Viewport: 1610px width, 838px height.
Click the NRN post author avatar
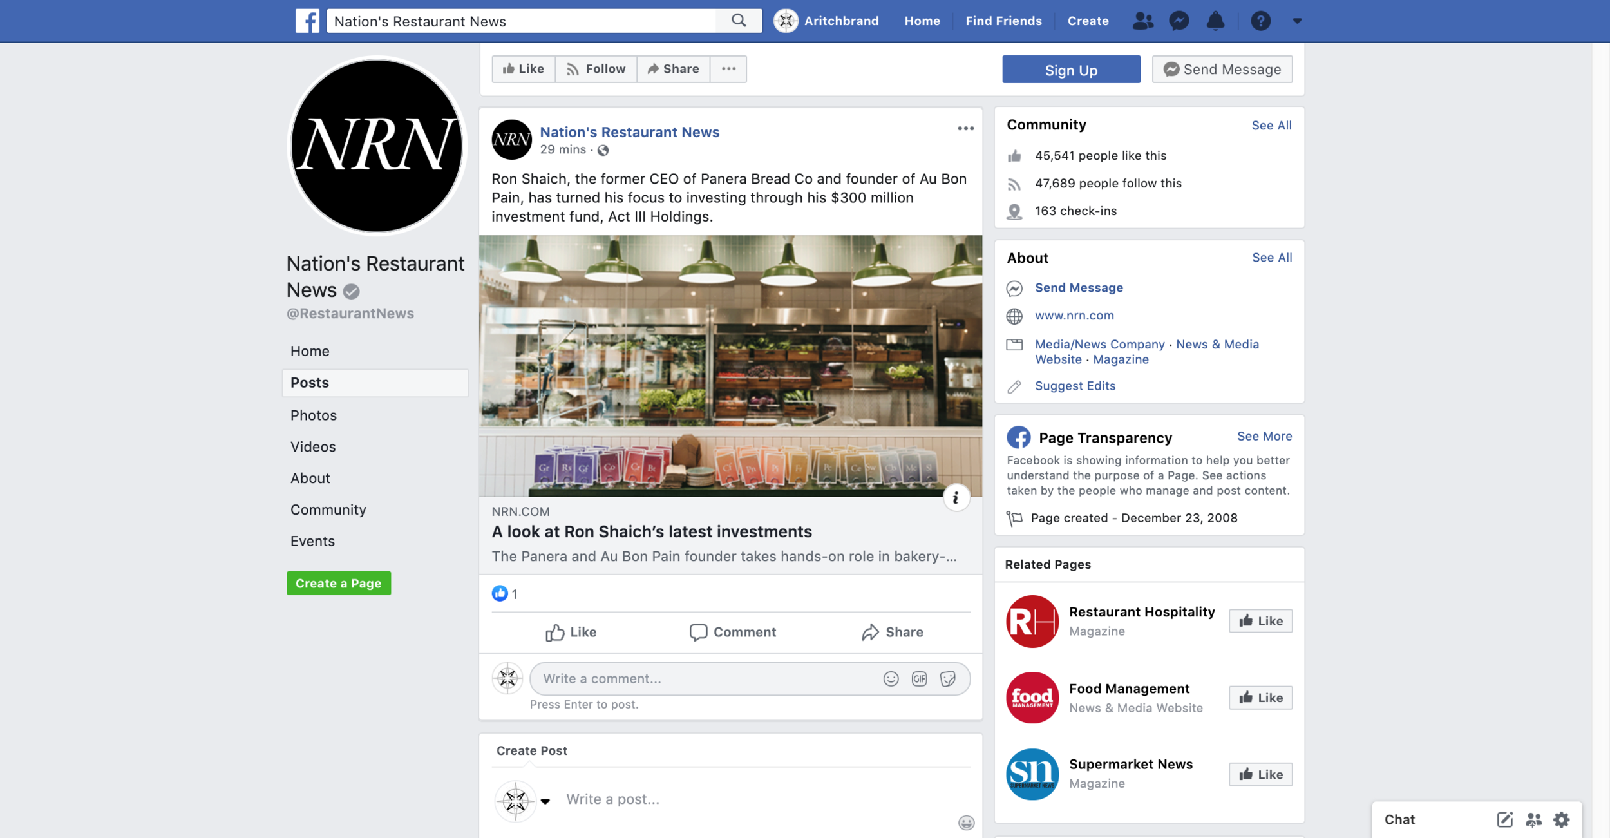(511, 139)
